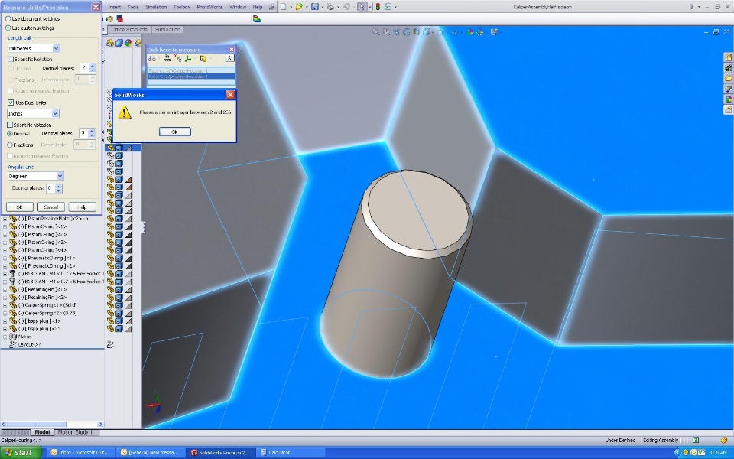Click Cancel in Measure Units/Precision dialog

point(50,207)
